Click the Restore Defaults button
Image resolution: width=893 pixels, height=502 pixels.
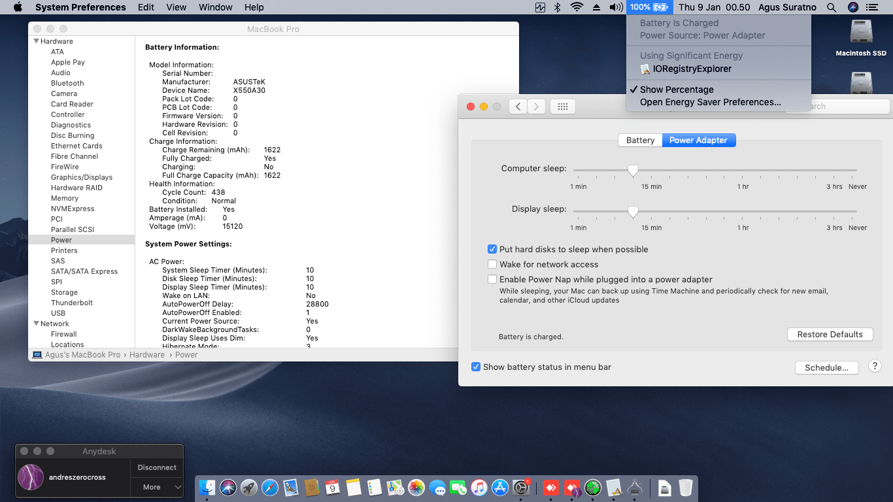point(830,334)
